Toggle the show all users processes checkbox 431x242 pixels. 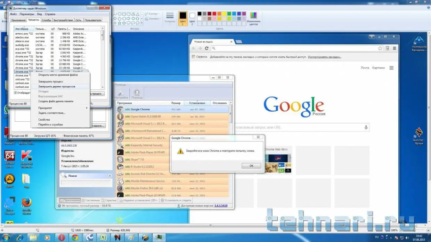[15, 93]
